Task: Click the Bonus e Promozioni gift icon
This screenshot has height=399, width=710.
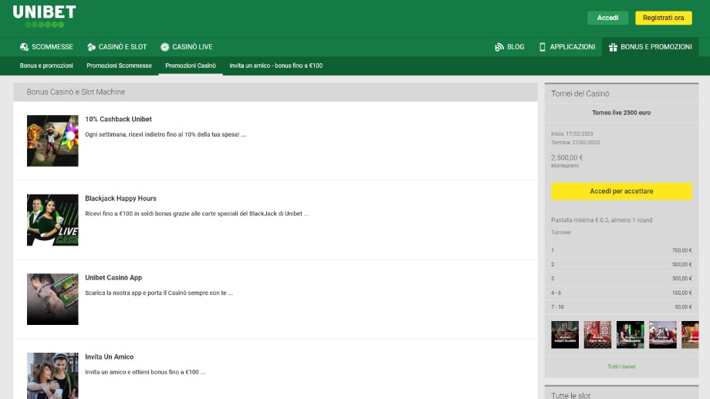Action: coord(613,46)
